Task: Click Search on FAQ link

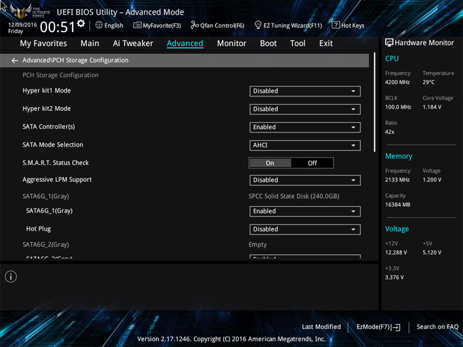Action: (437, 326)
